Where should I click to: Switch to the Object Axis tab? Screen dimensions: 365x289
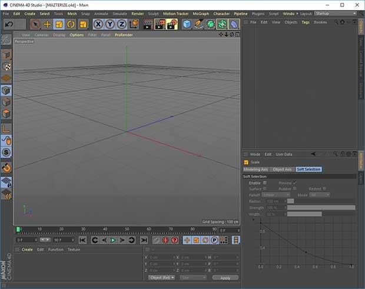282,170
